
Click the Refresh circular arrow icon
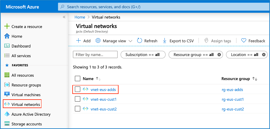point(140,41)
